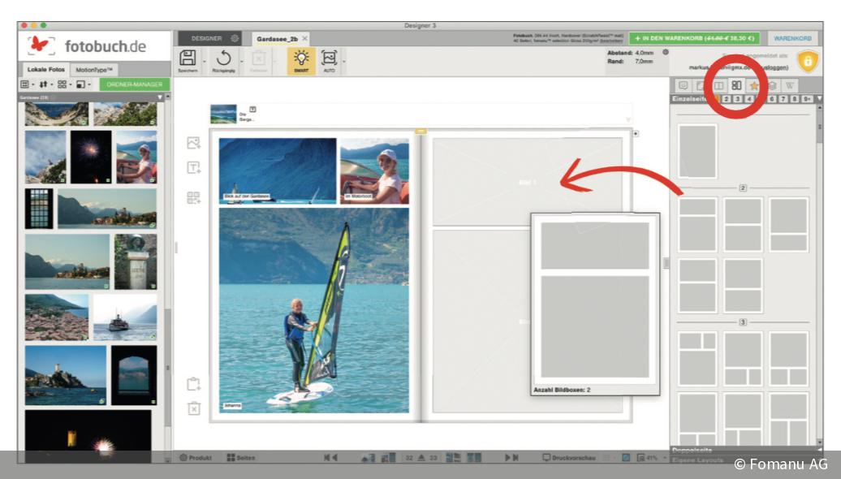Image resolution: width=841 pixels, height=479 pixels.
Task: Select the MotionType tab
Action: coord(94,70)
